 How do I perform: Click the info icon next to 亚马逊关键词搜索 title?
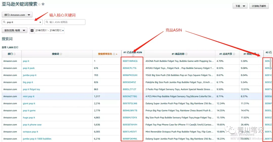pos(39,4)
